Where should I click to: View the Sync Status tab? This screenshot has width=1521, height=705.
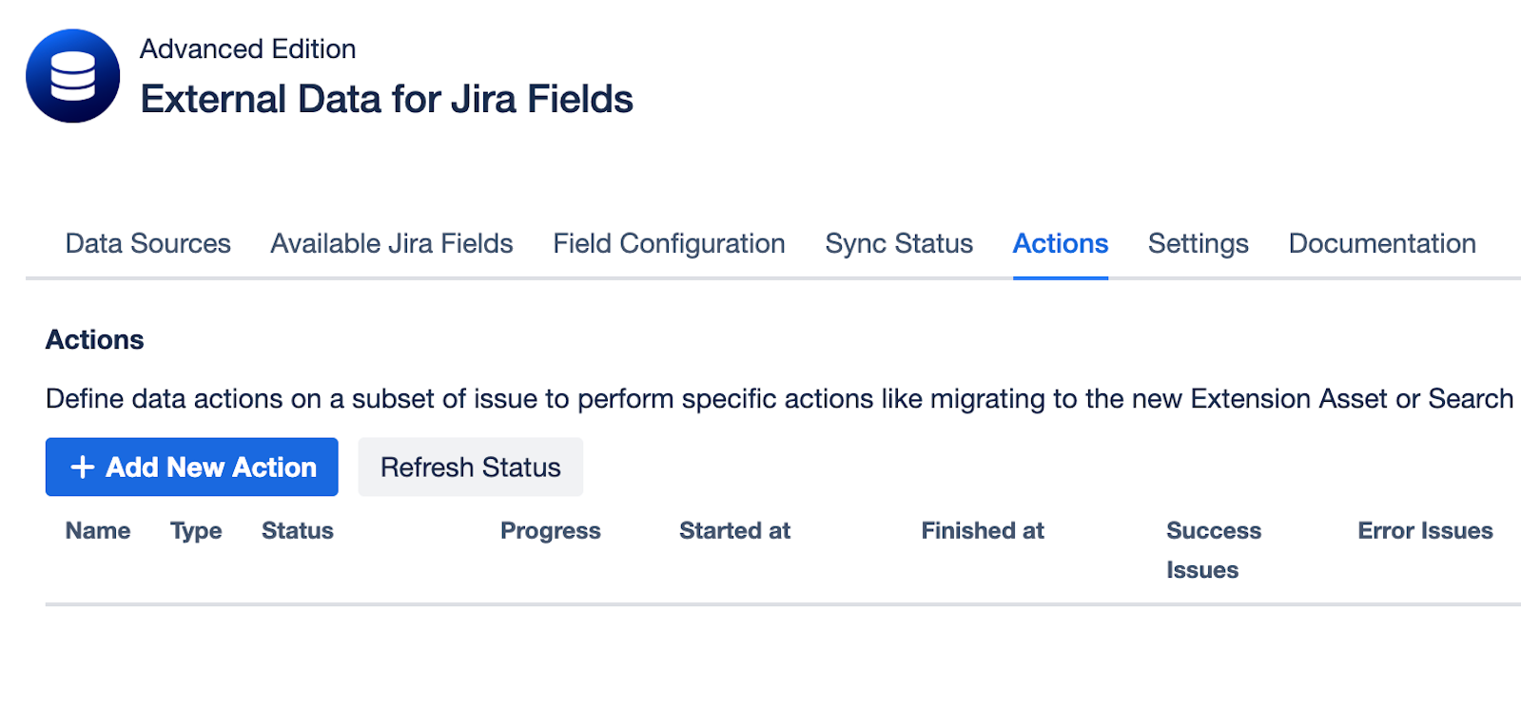898,244
